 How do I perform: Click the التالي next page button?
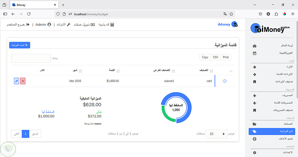16,134
